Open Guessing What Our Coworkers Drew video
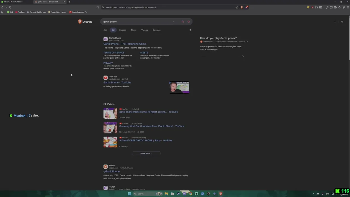Image resolution: width=350 pixels, height=197 pixels. (152, 126)
